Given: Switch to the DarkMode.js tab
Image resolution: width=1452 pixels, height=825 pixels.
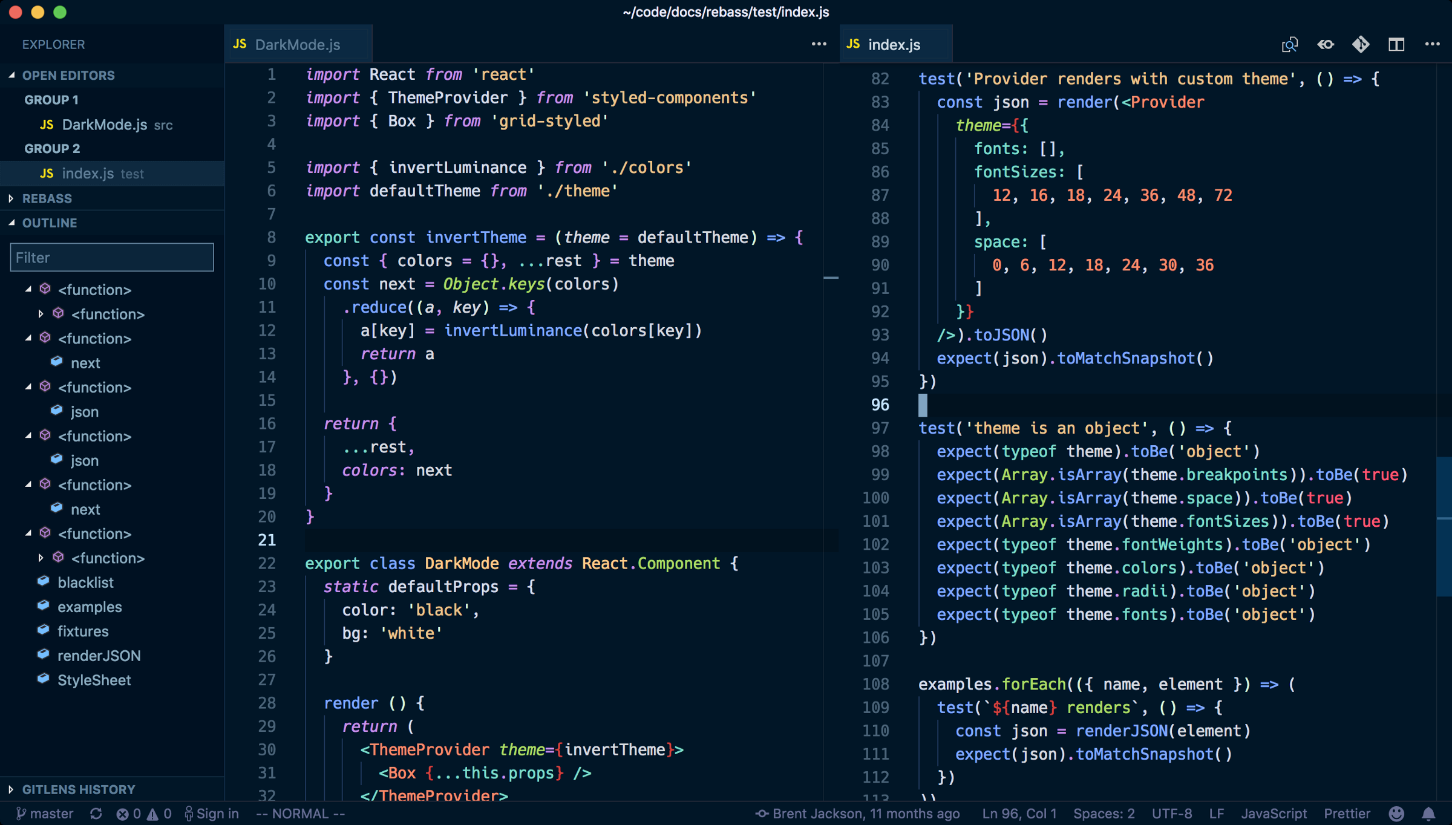Looking at the screenshot, I should (x=297, y=45).
